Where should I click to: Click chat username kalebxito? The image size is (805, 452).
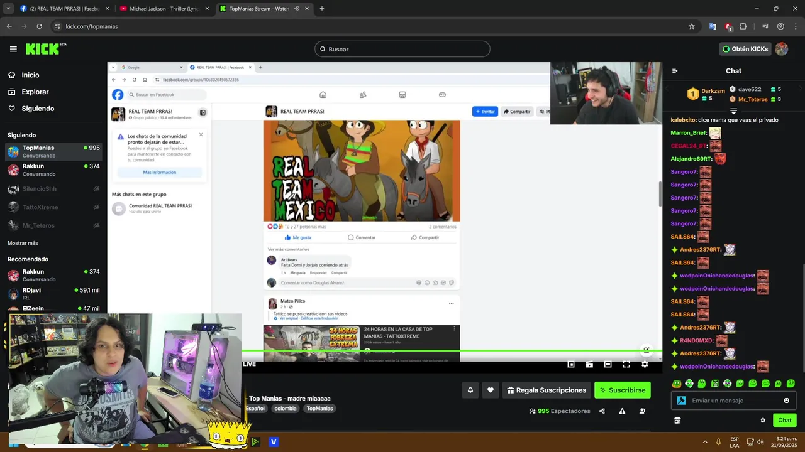click(684, 120)
